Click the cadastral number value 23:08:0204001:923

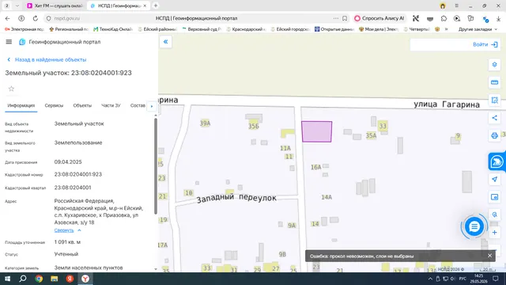78,174
